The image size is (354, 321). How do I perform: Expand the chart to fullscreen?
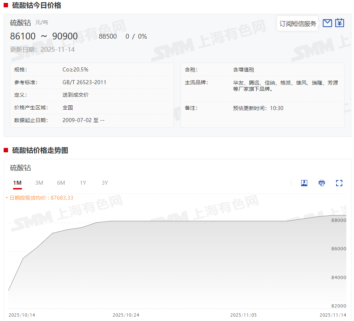pos(339,183)
